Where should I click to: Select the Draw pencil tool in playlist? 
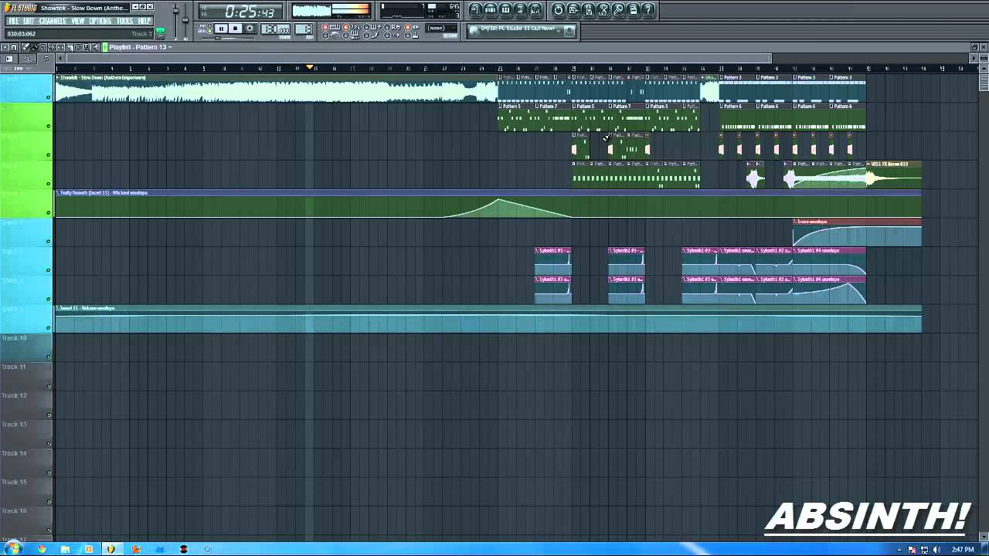click(25, 47)
